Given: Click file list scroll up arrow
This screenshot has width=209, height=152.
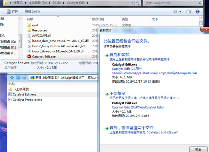Looking at the screenshot, I should [x=201, y=18].
